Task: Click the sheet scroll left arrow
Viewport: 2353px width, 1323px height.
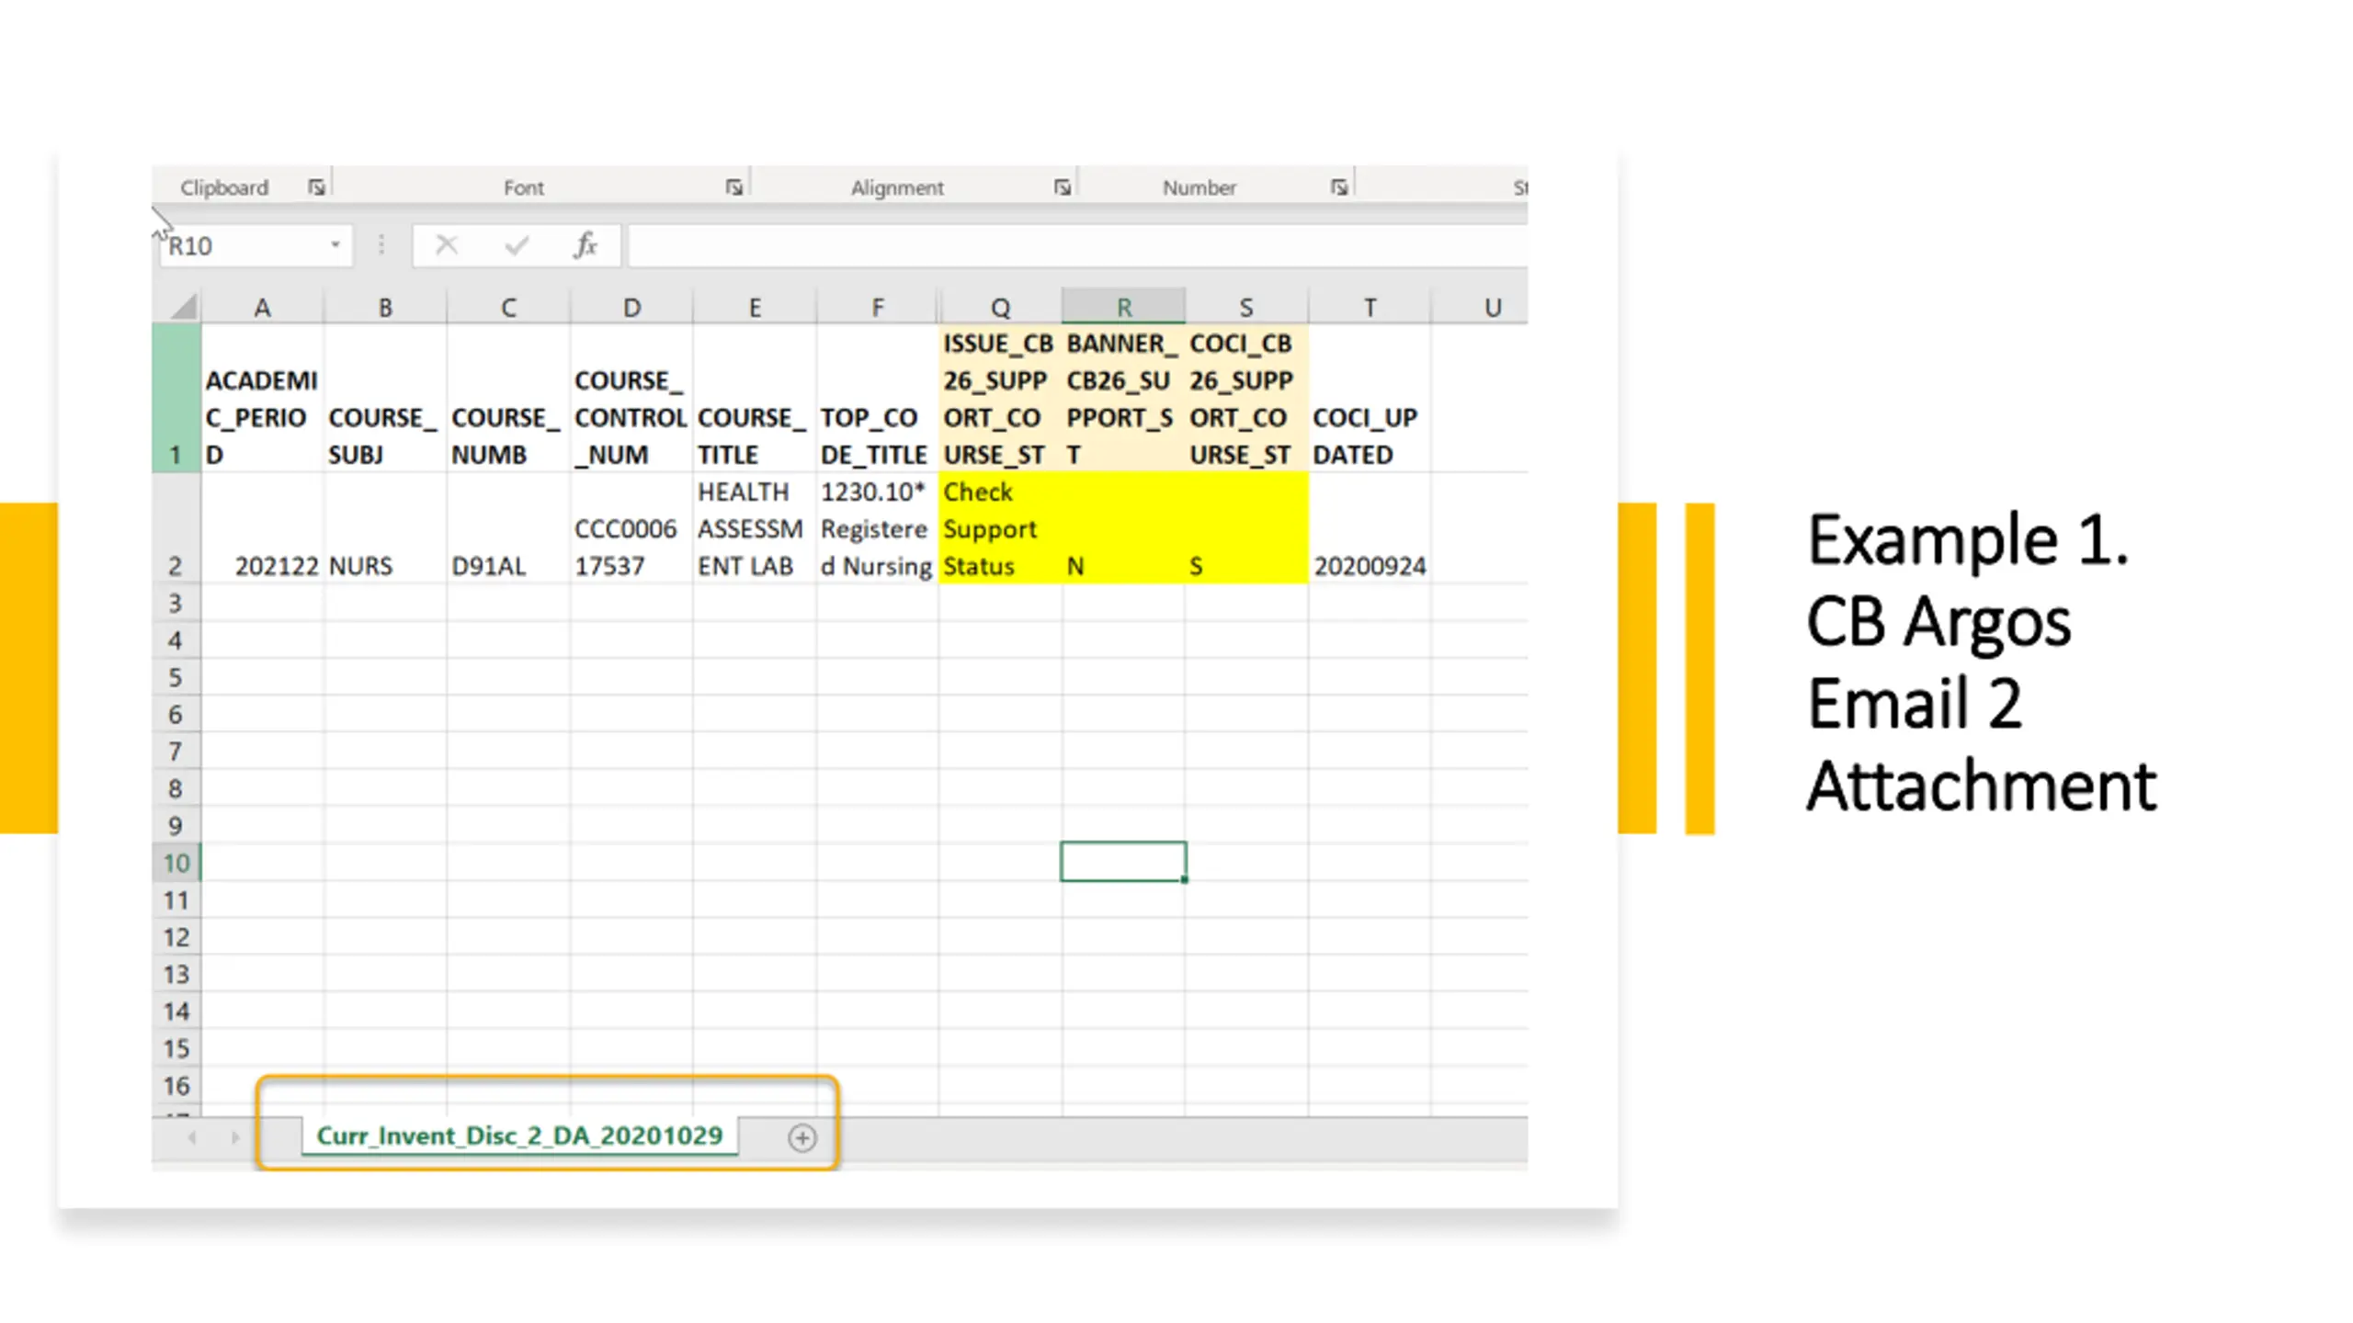Action: (x=192, y=1137)
